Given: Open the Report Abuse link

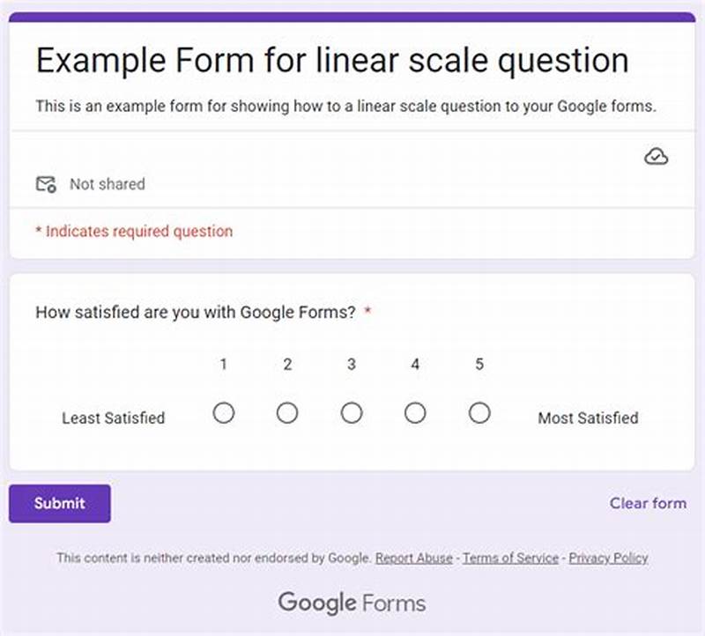Looking at the screenshot, I should coord(412,558).
